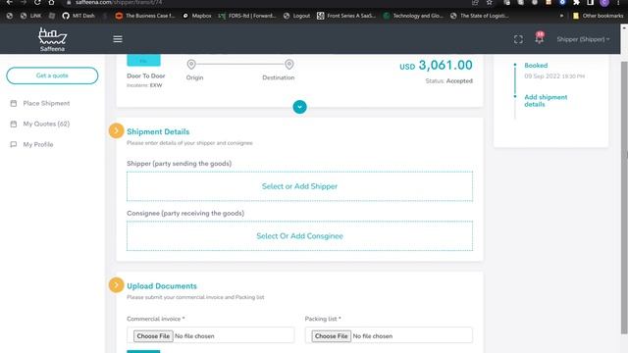Click Add shipment details timeline link
The width and height of the screenshot is (628, 353).
[x=546, y=101]
